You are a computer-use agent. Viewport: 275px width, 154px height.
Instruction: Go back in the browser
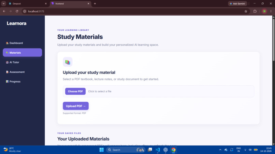[4, 11]
